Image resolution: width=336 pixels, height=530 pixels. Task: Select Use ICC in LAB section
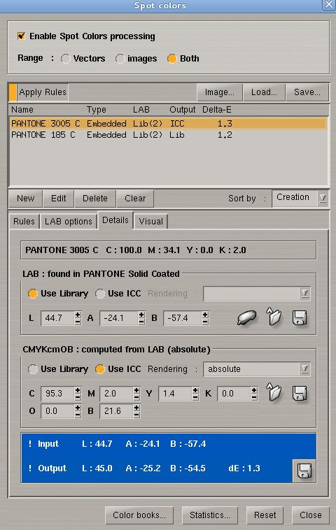pos(100,294)
